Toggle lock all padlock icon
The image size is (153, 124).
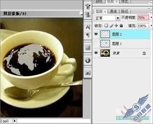(121, 26)
